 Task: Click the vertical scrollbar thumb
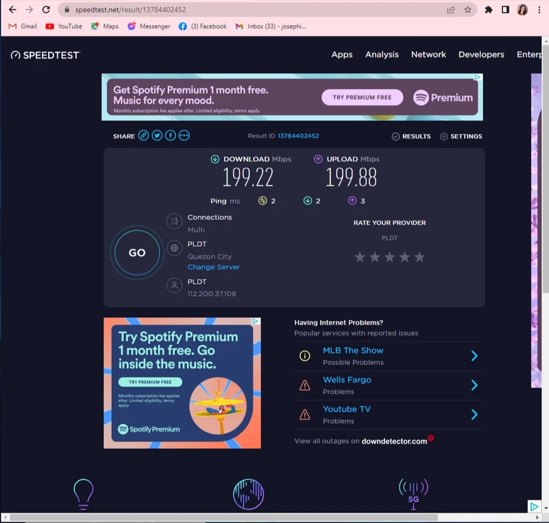545,168
